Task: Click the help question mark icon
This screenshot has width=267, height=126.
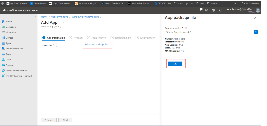Action: [x=213, y=10]
